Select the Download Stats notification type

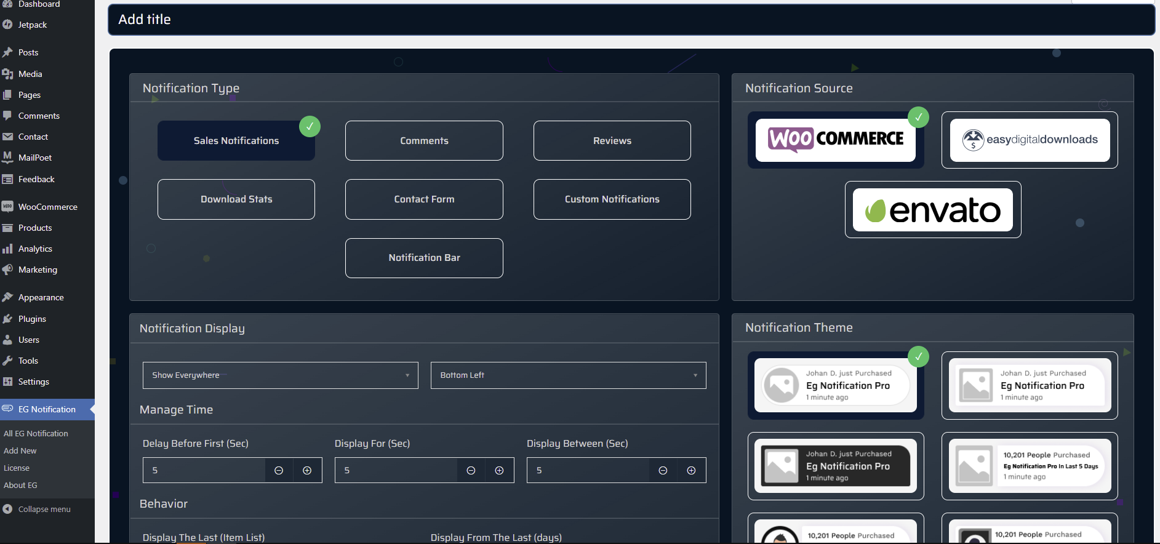236,199
